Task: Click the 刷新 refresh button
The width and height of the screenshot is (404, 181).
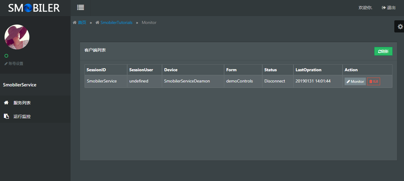Action: point(383,52)
